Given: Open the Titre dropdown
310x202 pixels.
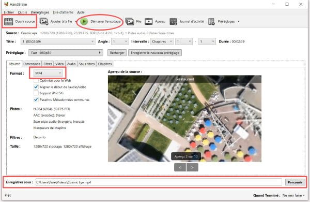Looking at the screenshot, I should pos(58,41).
